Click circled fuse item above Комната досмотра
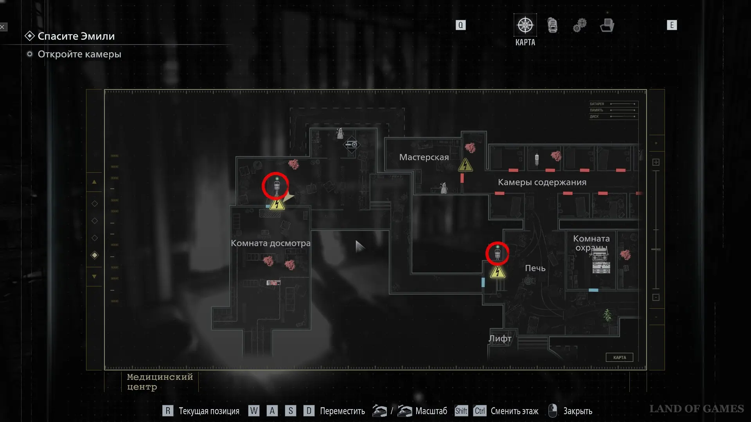Viewport: 751px width, 422px height. (276, 186)
